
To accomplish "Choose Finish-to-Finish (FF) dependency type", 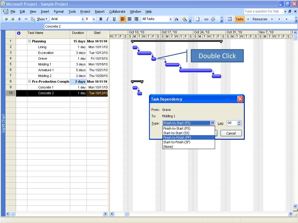I will (189, 137).
